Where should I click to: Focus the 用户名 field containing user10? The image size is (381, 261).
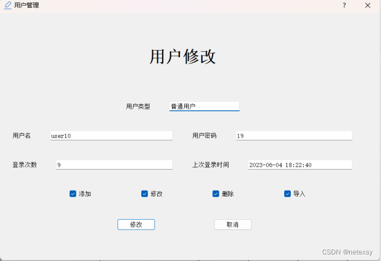point(111,135)
